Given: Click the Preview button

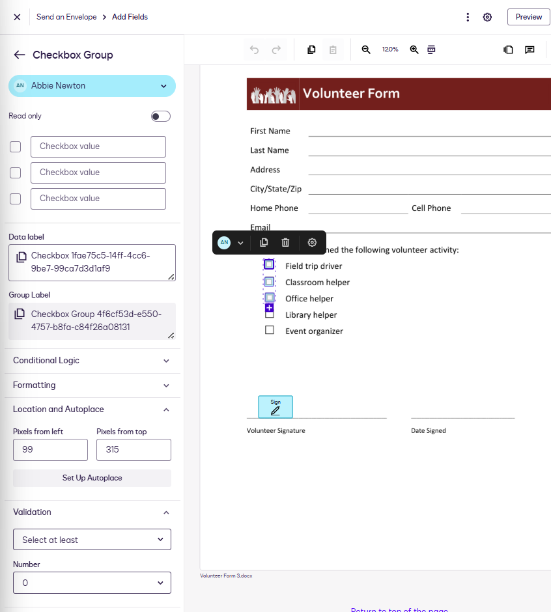Looking at the screenshot, I should coord(528,17).
